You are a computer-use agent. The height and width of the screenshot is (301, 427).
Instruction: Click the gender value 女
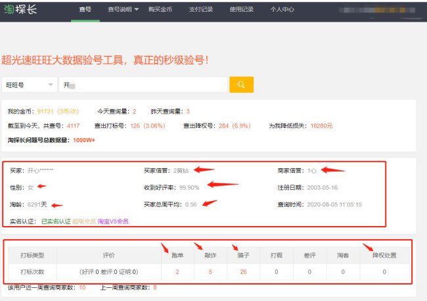point(30,188)
